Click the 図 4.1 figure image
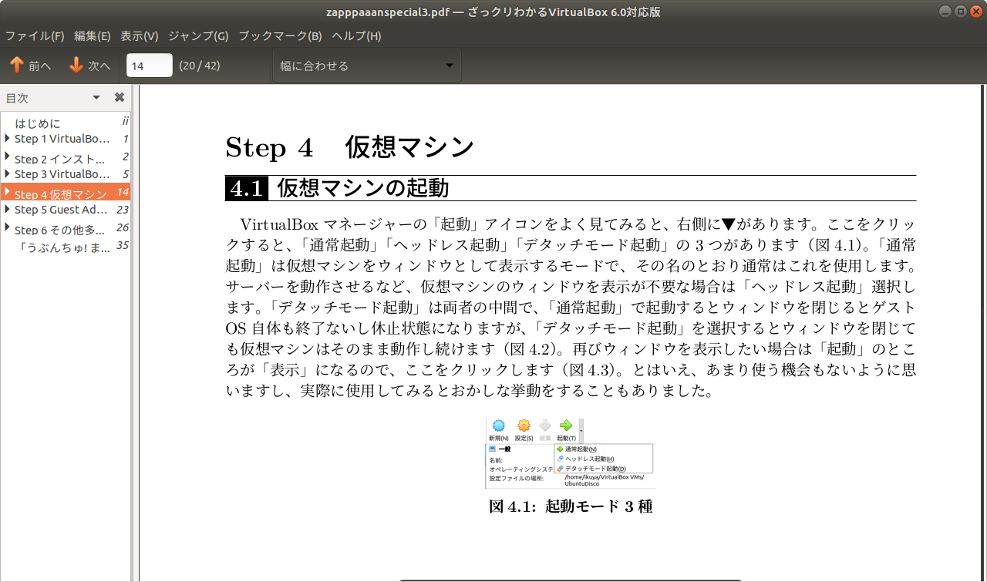Screen dimensions: 987x582 coord(570,453)
